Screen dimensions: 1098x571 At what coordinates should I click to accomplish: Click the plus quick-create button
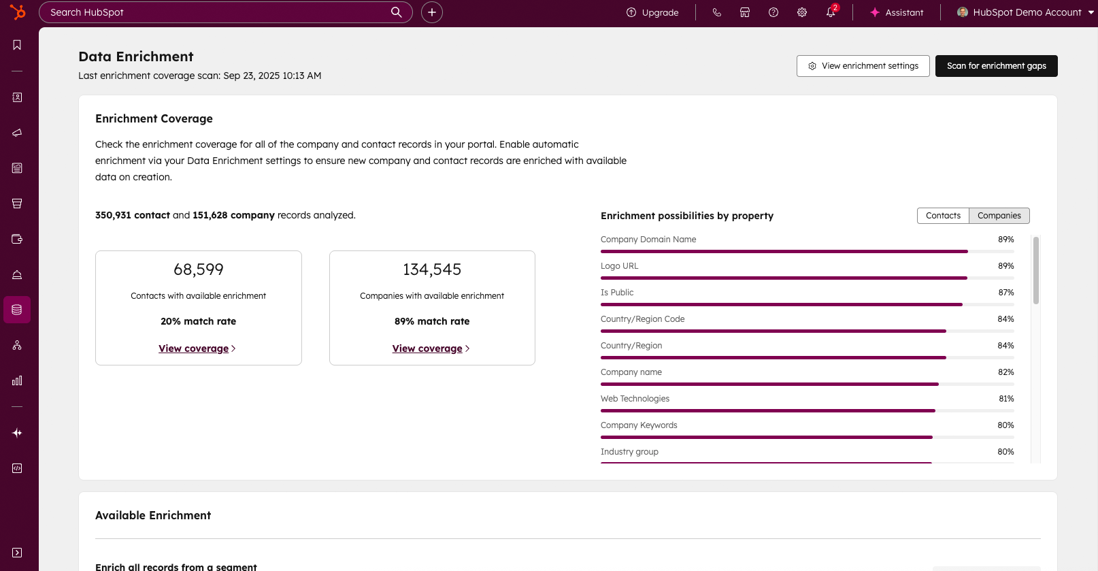point(431,12)
